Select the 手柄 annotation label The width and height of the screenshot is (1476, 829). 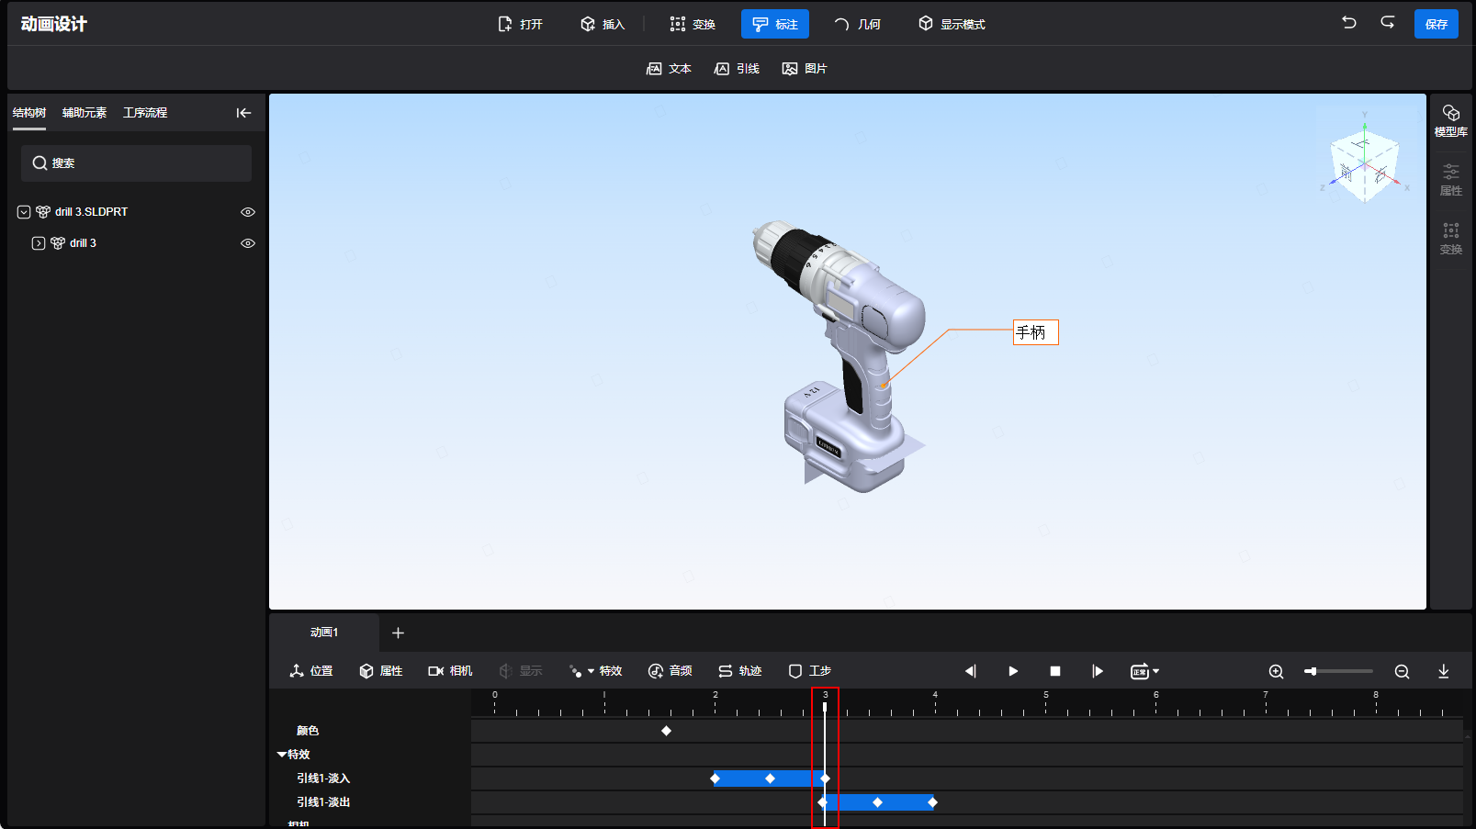point(1036,332)
